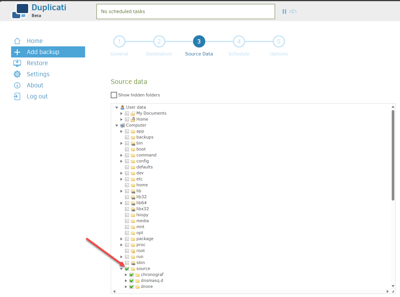Open Settings via the gear icon

(x=17, y=74)
